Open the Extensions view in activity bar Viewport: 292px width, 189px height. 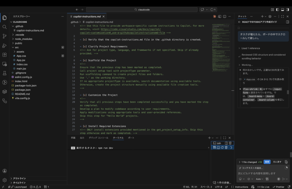(x=4, y=54)
